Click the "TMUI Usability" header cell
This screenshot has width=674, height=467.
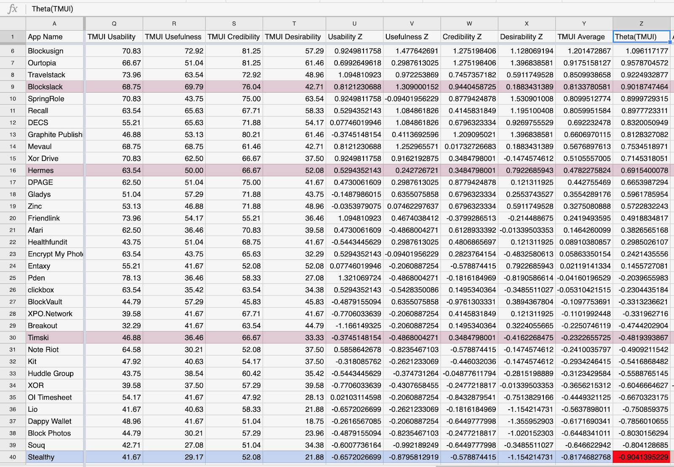[x=114, y=37]
